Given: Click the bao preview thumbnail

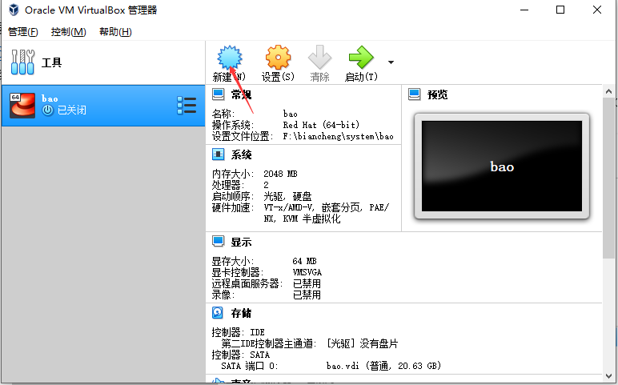Looking at the screenshot, I should click(502, 166).
